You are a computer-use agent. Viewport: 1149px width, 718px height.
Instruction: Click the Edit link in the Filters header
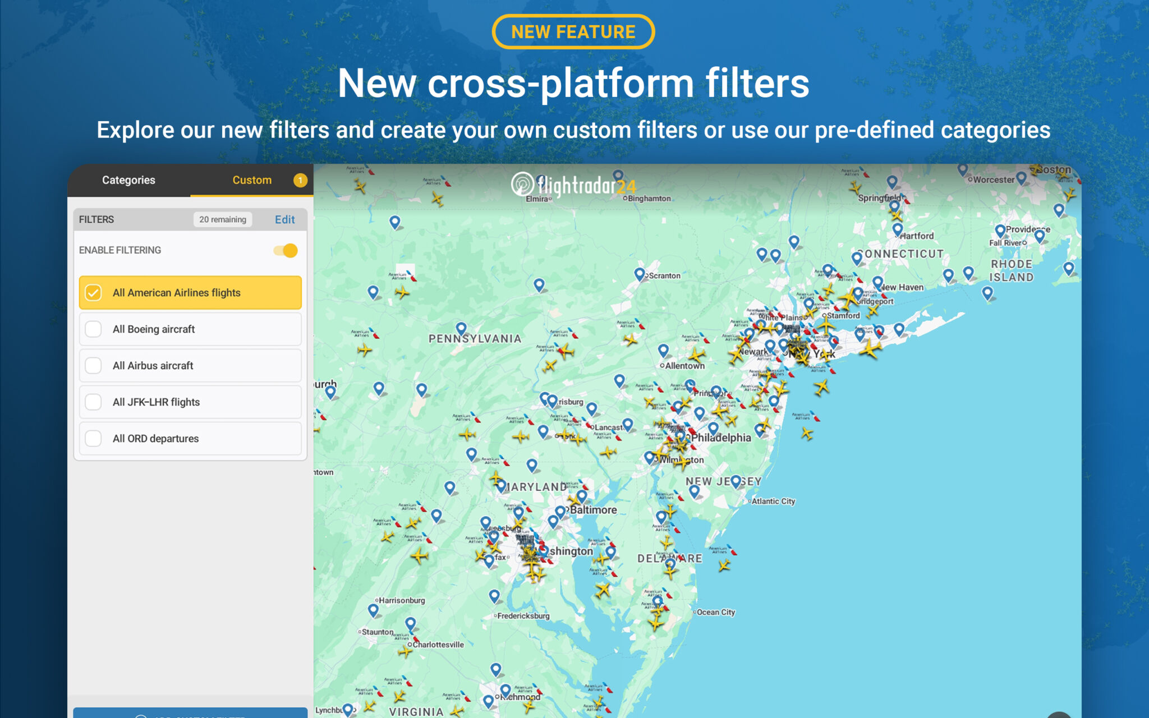coord(284,219)
